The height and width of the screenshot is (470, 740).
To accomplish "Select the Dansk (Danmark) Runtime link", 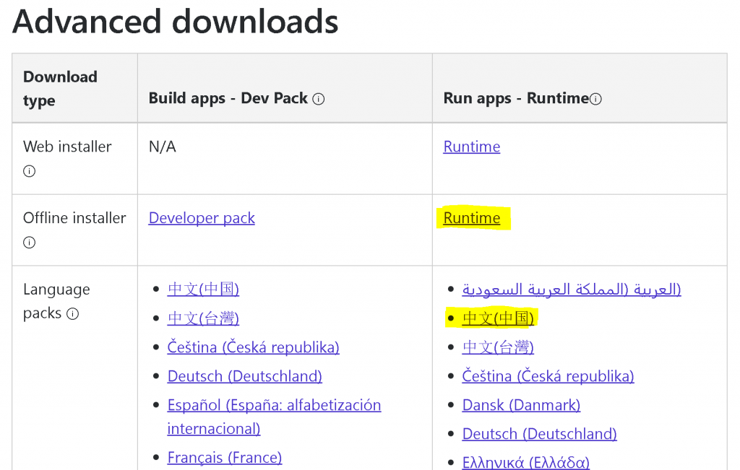I will [x=521, y=405].
